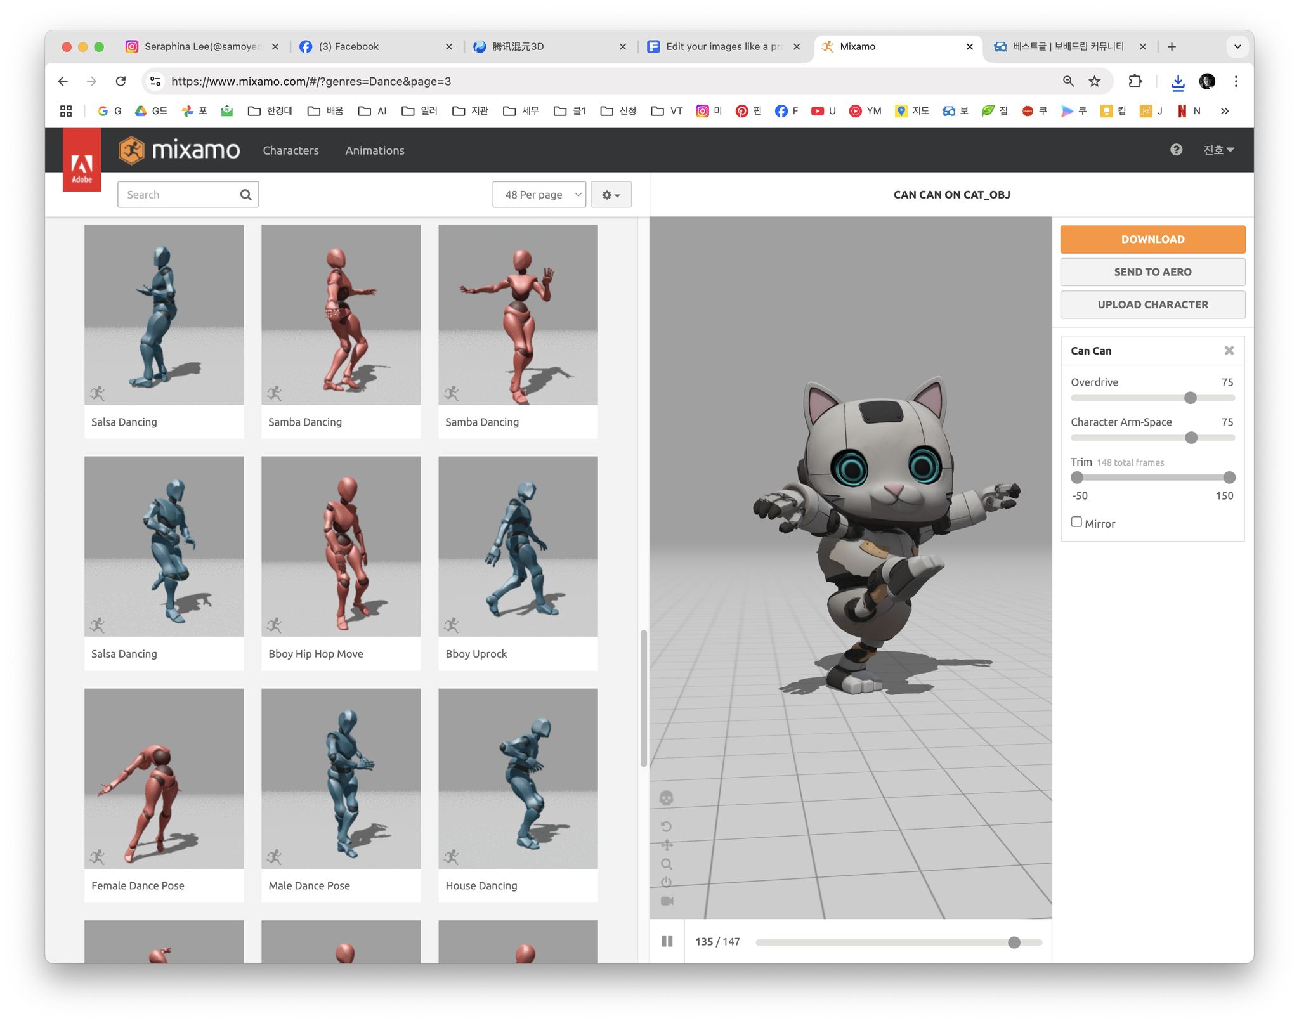Select the Female Dance Pose thumbnail
Screen dimensions: 1299x1023
tap(164, 779)
